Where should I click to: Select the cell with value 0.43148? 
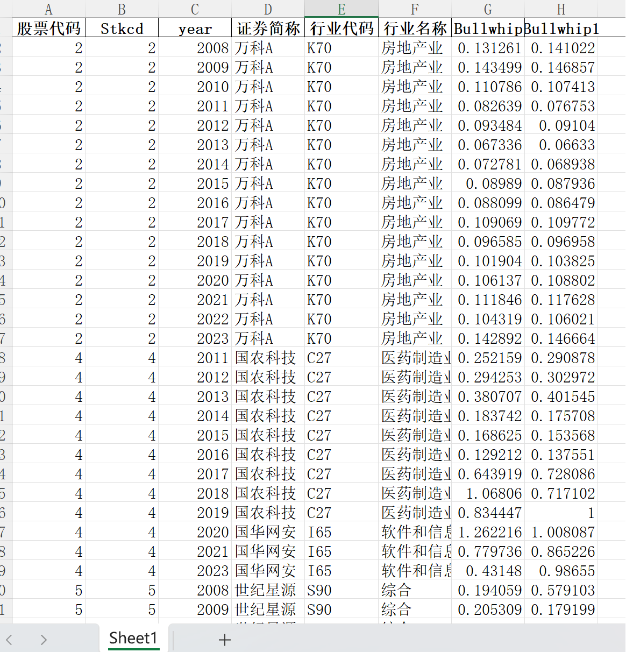click(x=488, y=571)
